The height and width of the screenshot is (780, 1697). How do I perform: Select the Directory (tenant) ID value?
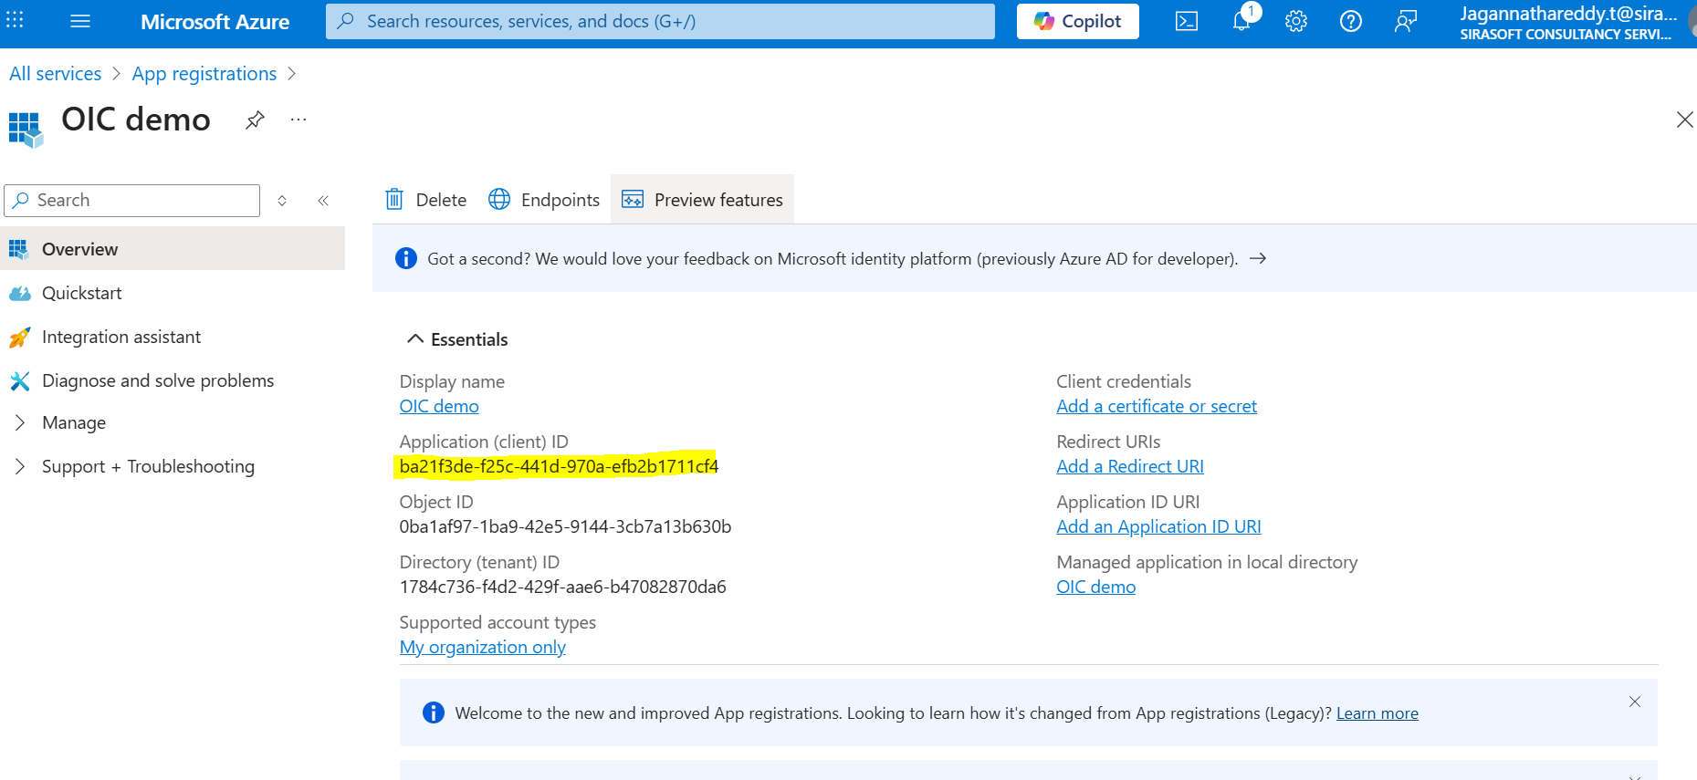pyautogui.click(x=562, y=587)
